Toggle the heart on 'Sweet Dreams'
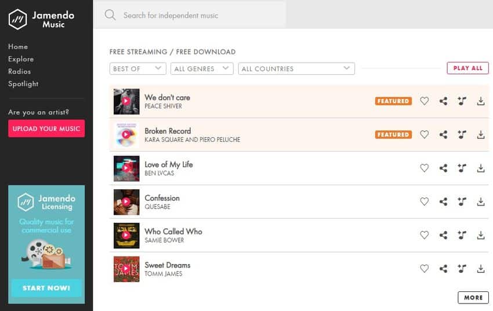 point(424,269)
